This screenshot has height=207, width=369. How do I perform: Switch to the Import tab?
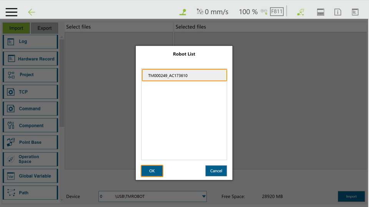pyautogui.click(x=16, y=28)
